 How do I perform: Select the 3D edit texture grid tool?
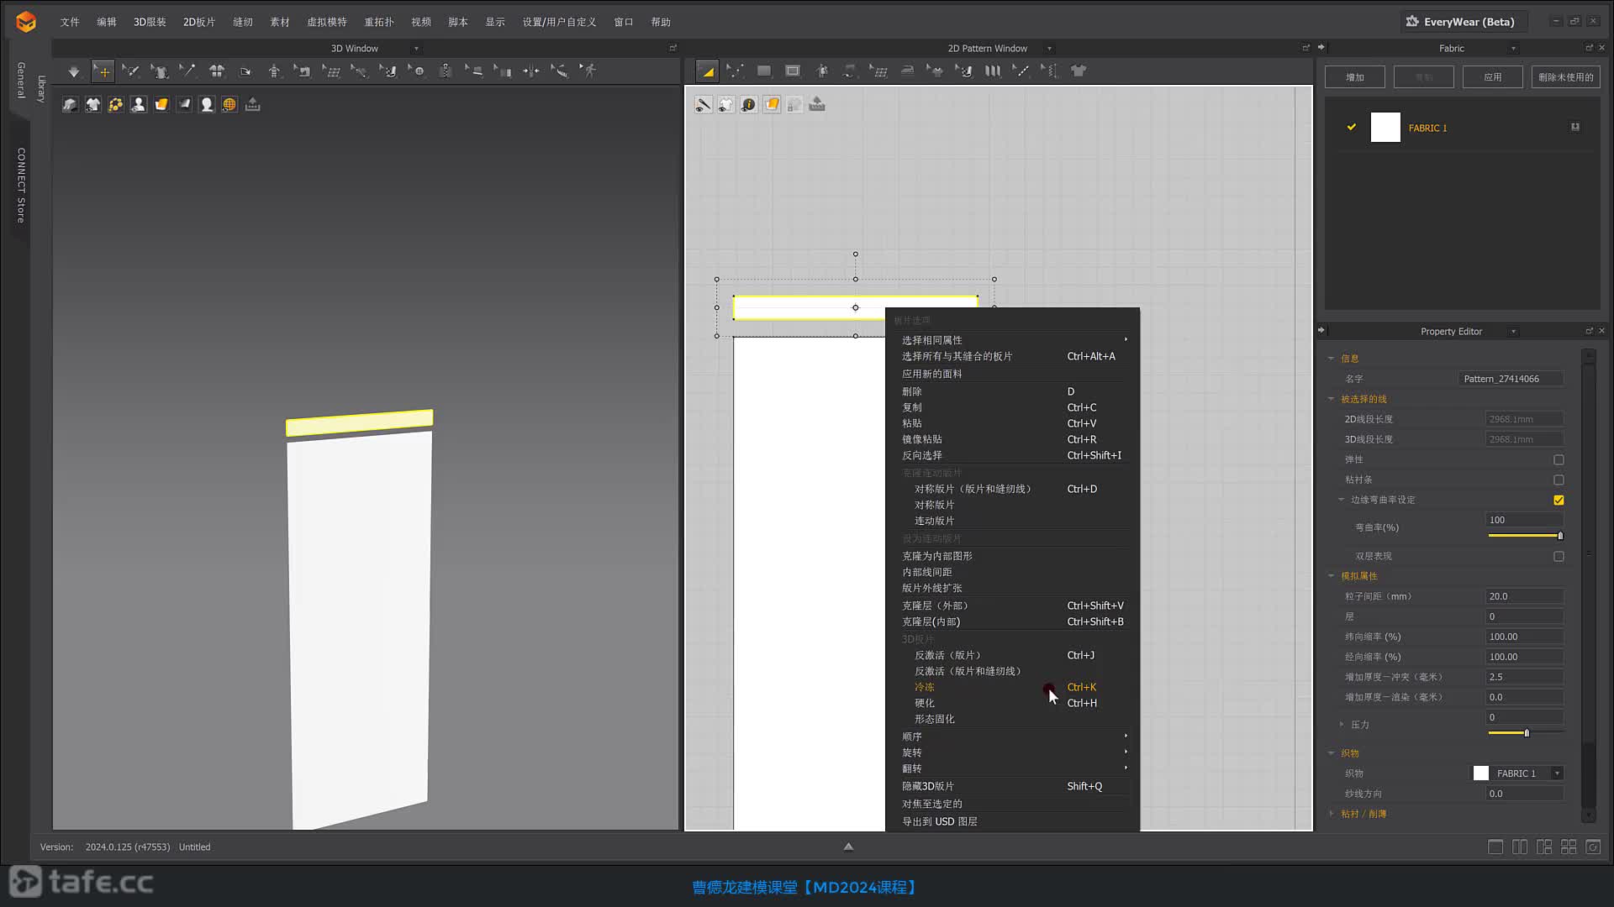coord(331,71)
